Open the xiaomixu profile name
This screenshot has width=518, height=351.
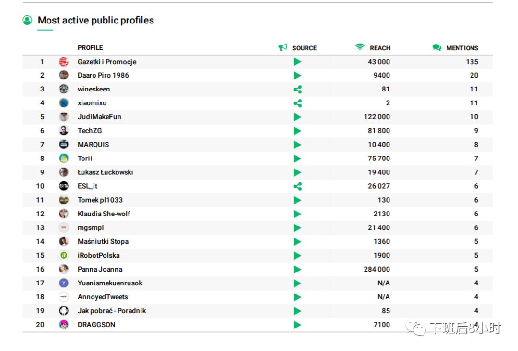point(92,103)
